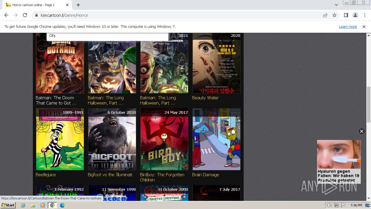Screen dimensions: 371x209
Task: Click the Haunted Christmas poster dated 31 October 2000
Action: tap(164, 193)
